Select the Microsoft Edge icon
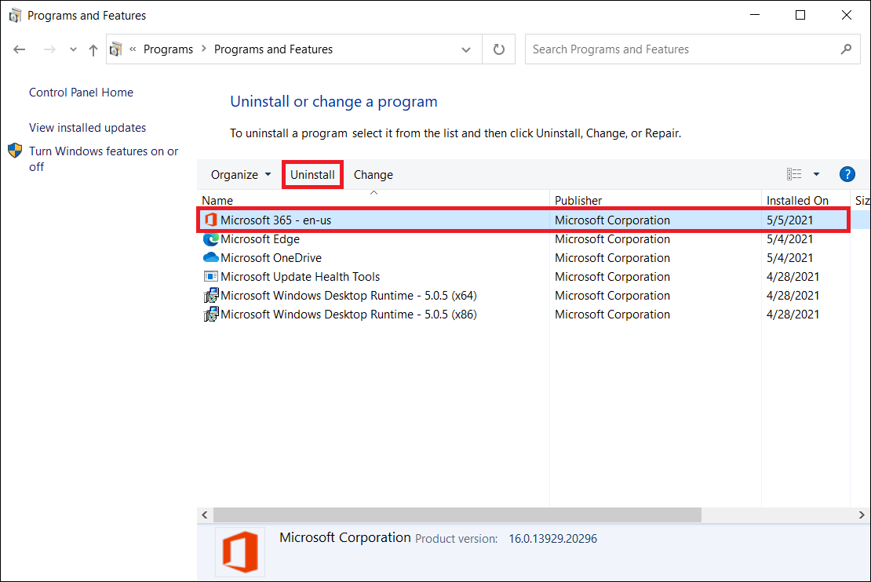Viewport: 871px width, 582px height. click(x=210, y=238)
